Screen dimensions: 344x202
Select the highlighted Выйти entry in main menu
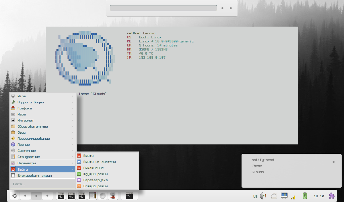tap(43, 169)
